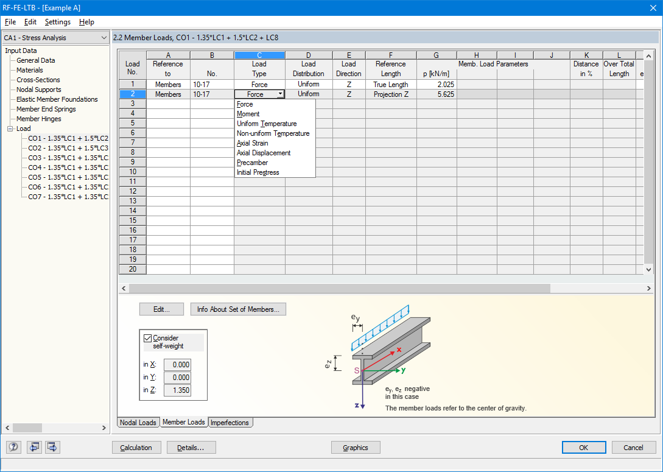The image size is (663, 472).
Task: Click the self-weight in Z field
Action: [177, 390]
